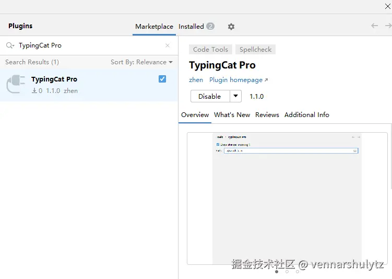Select TypingCat Pro in search results
This screenshot has height=279, width=392.
(89, 85)
